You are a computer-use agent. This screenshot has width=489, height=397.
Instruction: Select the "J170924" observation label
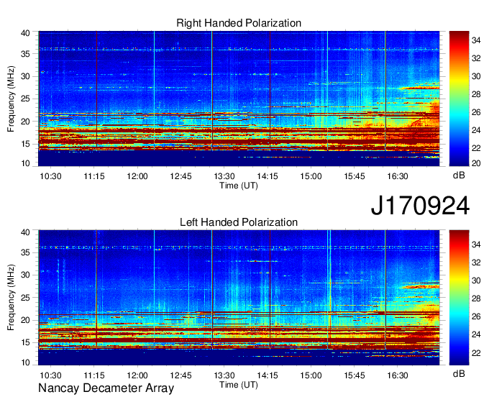tap(420, 206)
